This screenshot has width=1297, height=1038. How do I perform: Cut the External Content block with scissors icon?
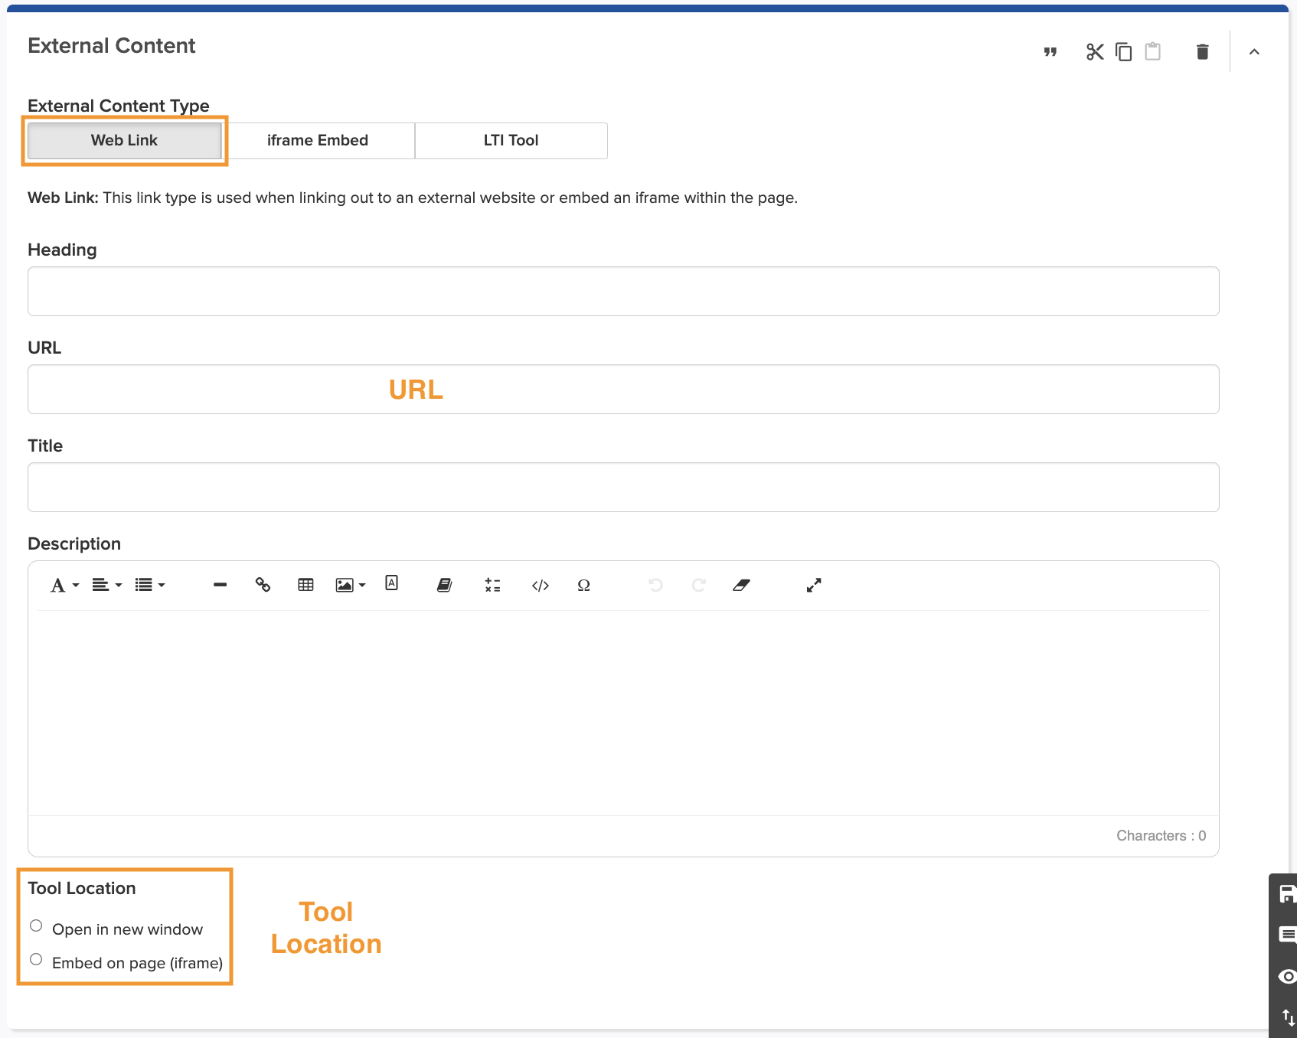click(x=1095, y=52)
